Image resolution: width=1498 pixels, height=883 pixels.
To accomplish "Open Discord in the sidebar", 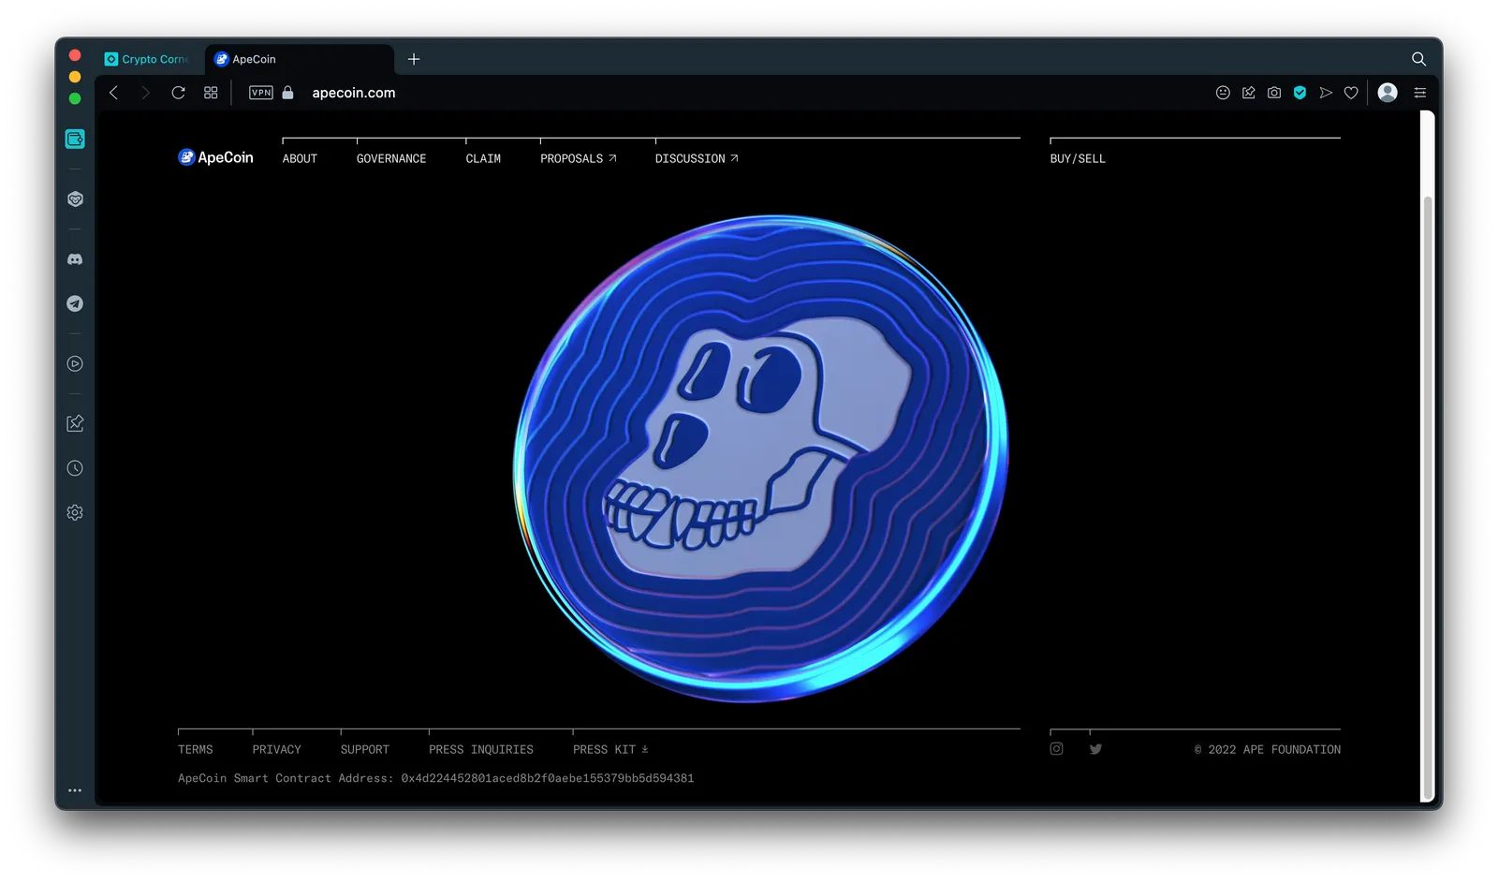I will tap(75, 259).
